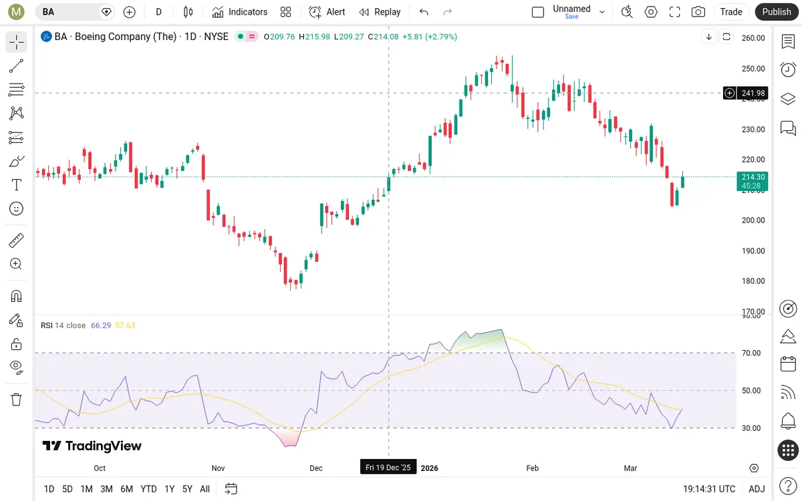Image resolution: width=802 pixels, height=501 pixels.
Task: Open the time axis settings gear
Action: [x=755, y=468]
